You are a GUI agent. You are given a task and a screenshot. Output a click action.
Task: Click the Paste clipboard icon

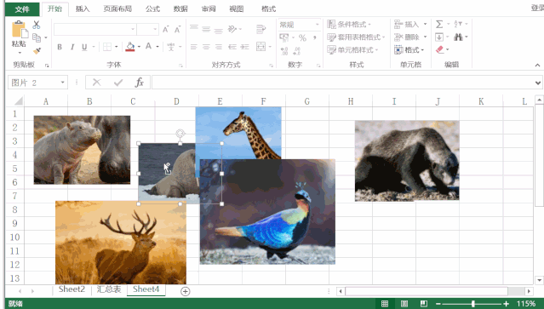click(19, 30)
